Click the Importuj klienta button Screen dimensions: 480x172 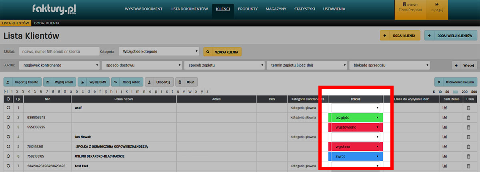[x=22, y=82]
